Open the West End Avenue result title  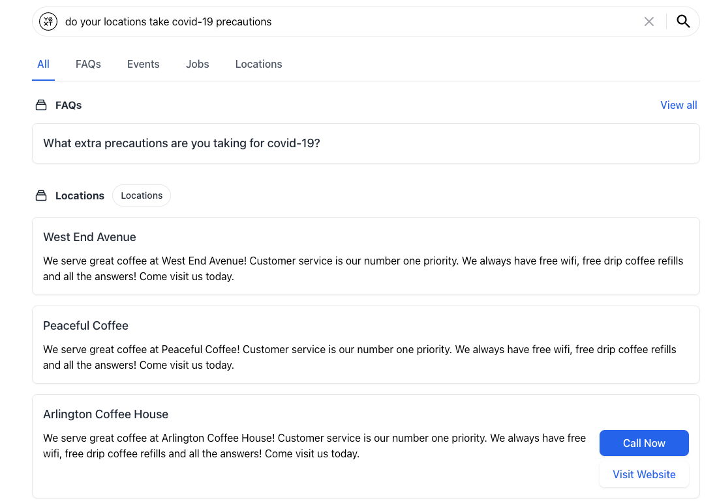tap(89, 237)
